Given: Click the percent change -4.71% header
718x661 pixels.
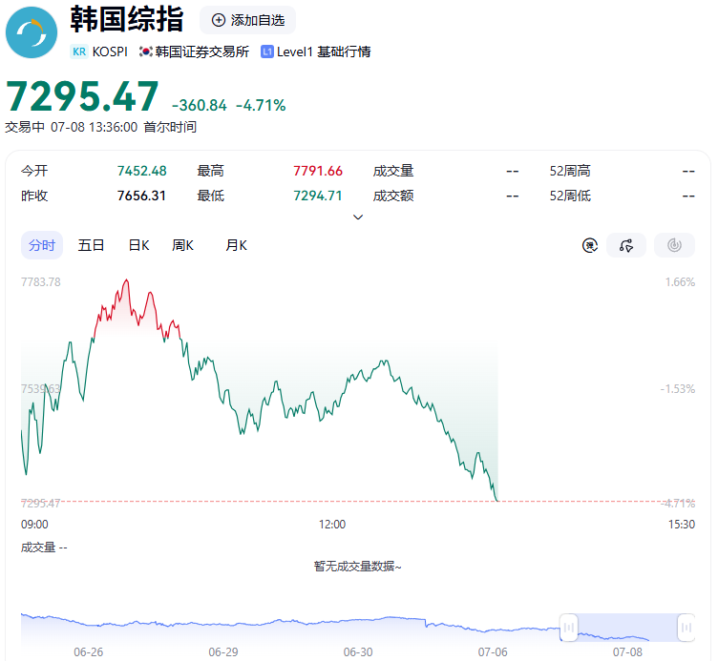Looking at the screenshot, I should (x=261, y=106).
